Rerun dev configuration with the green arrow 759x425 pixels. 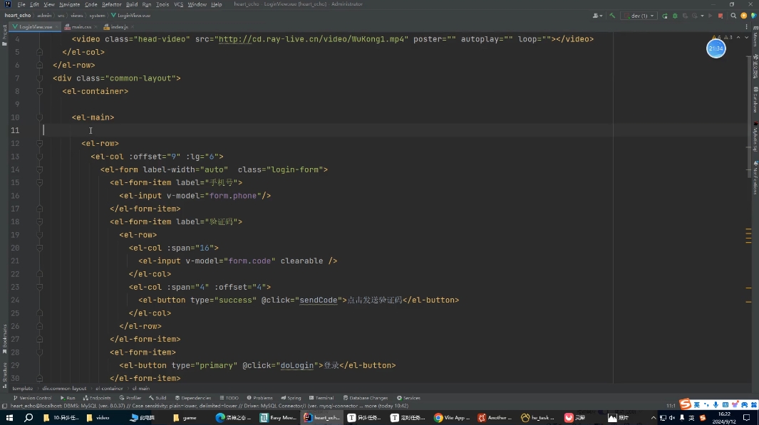click(x=665, y=16)
